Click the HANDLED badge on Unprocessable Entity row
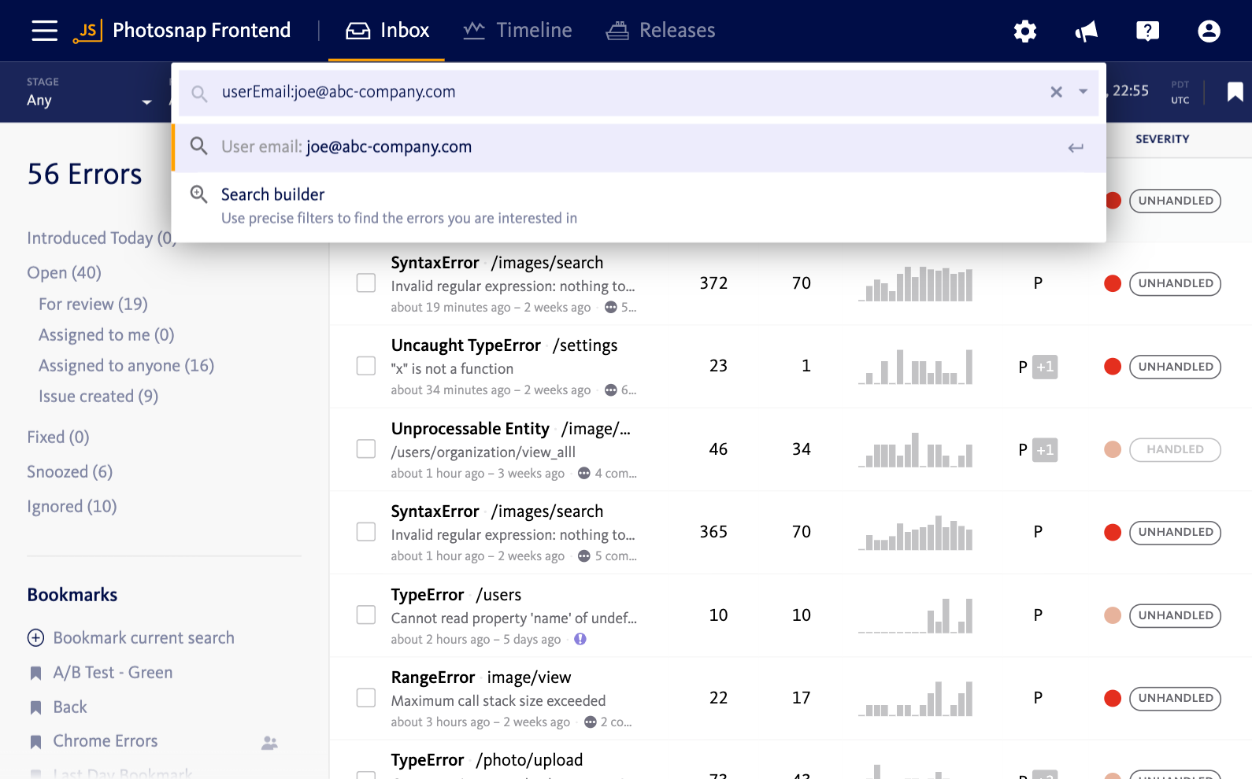This screenshot has height=779, width=1252. pyautogui.click(x=1175, y=449)
